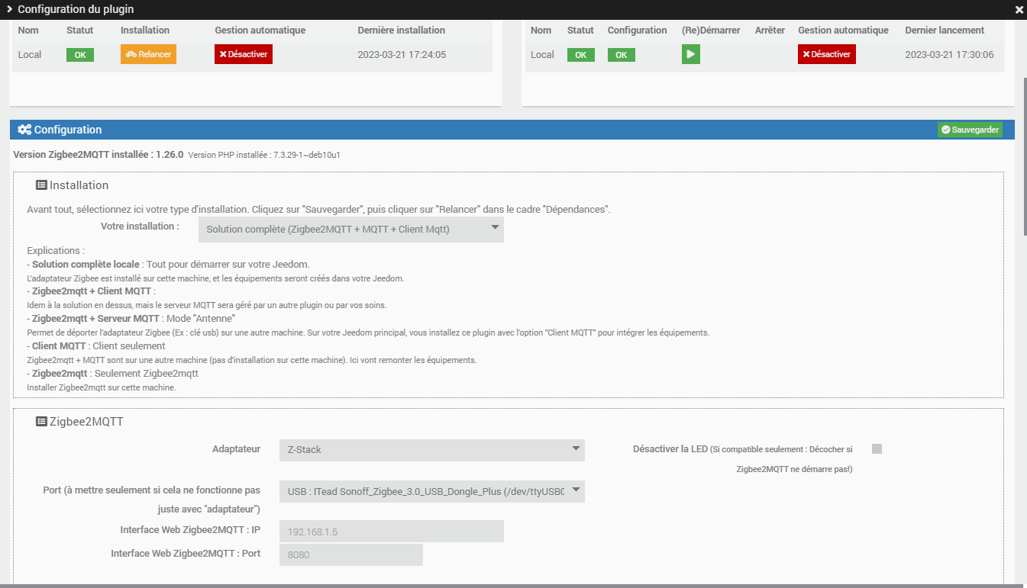Disable automatic management for dependencies
The width and height of the screenshot is (1027, 588).
point(244,54)
